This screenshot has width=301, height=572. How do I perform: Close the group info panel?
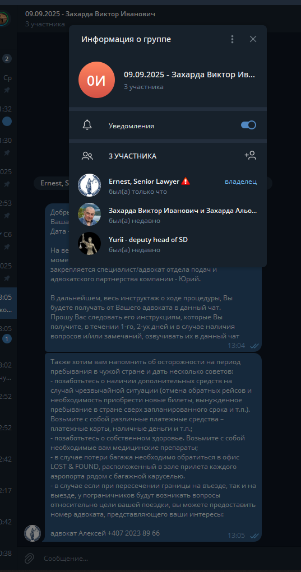253,39
